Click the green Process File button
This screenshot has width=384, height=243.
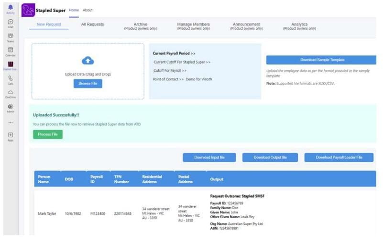pos(48,134)
